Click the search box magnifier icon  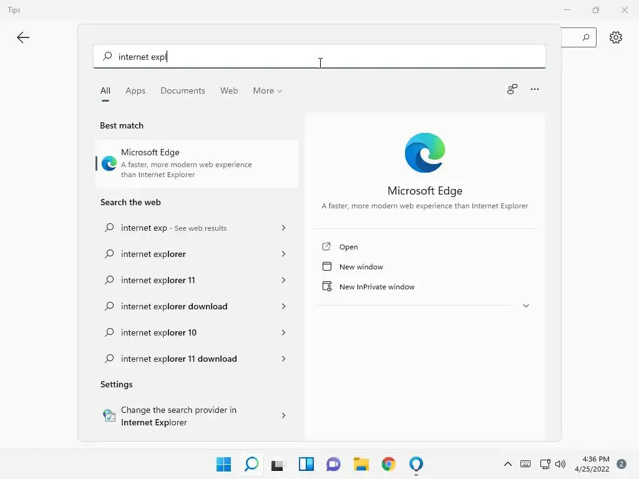point(107,56)
